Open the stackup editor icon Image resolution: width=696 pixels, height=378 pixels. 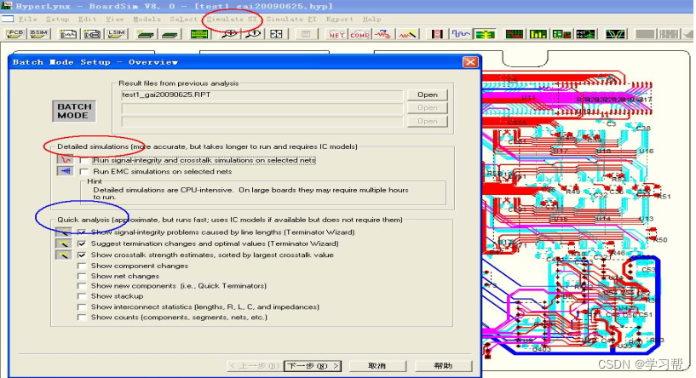199,34
